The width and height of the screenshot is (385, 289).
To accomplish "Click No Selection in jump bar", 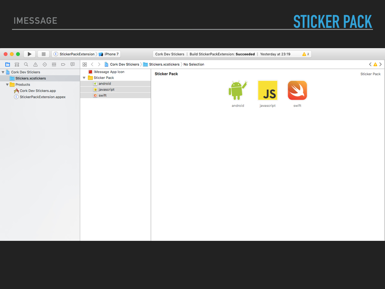I will (194, 64).
